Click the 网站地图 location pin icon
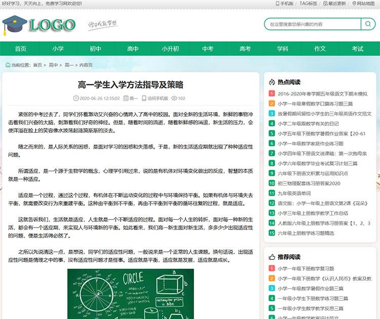This screenshot has width=380, height=319. coord(354,4)
